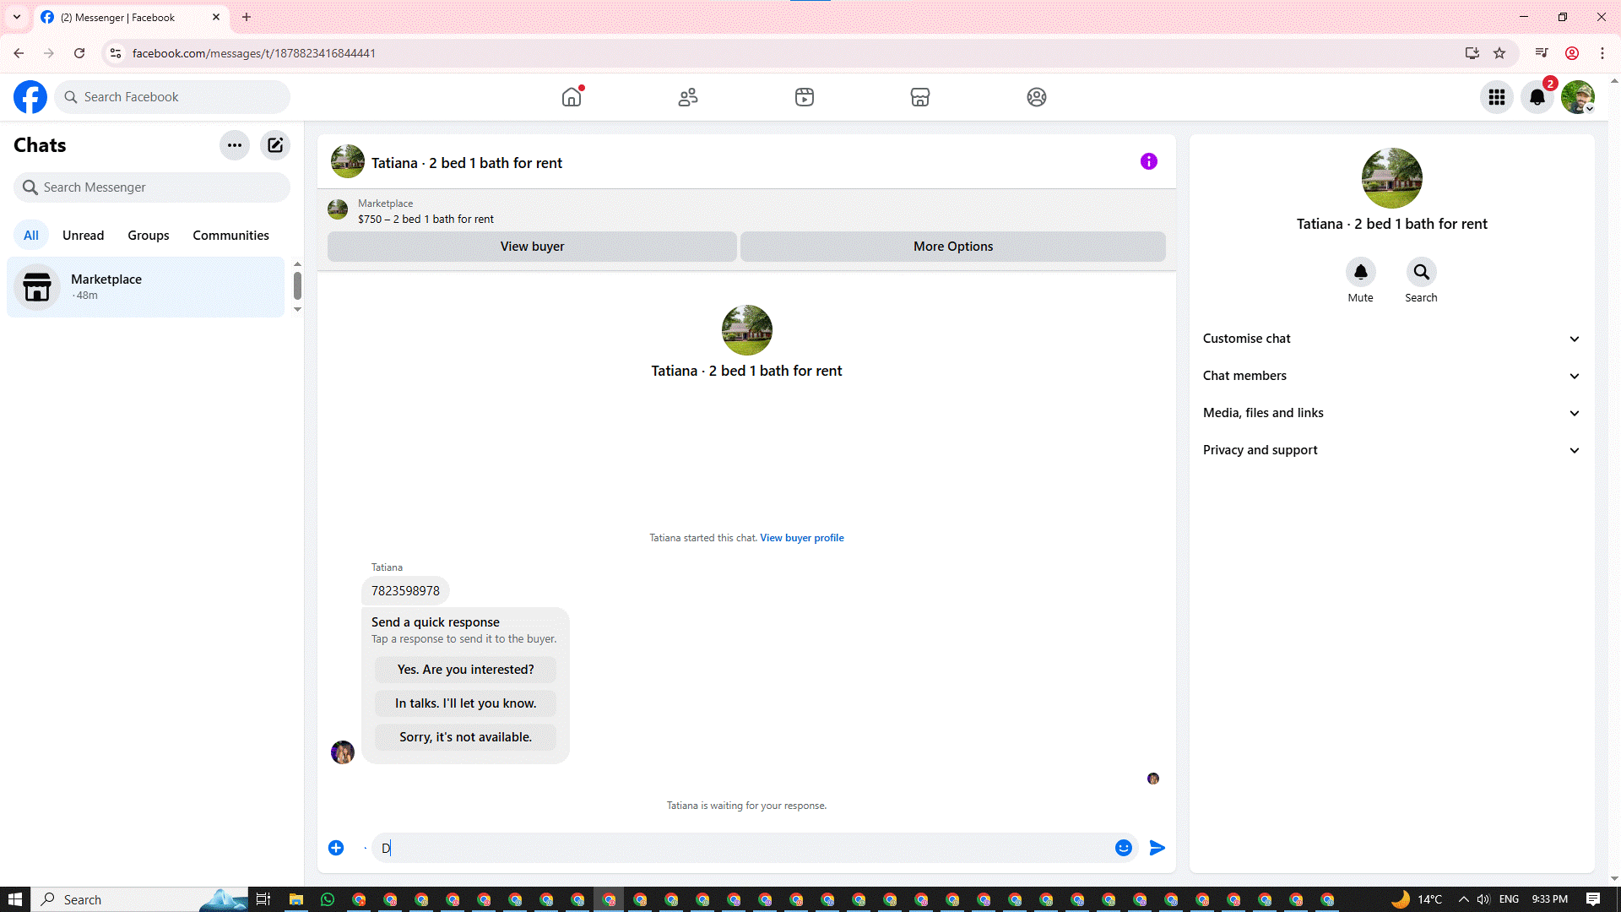The image size is (1621, 912).
Task: Open the Marketplace icon in top navigation
Action: pos(920,97)
